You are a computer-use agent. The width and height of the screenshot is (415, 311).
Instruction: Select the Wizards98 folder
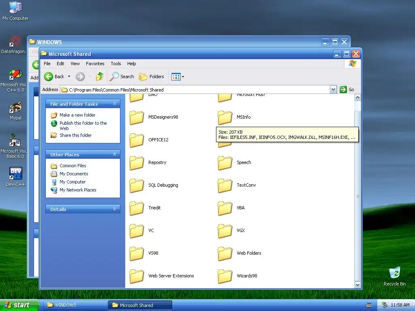pos(238,276)
